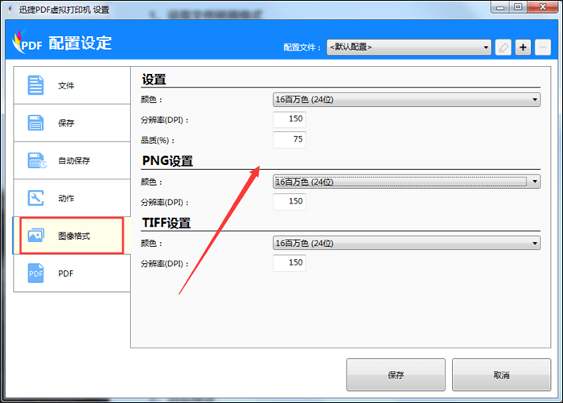
Task: Click the 配置文件 label
Action: pyautogui.click(x=302, y=47)
